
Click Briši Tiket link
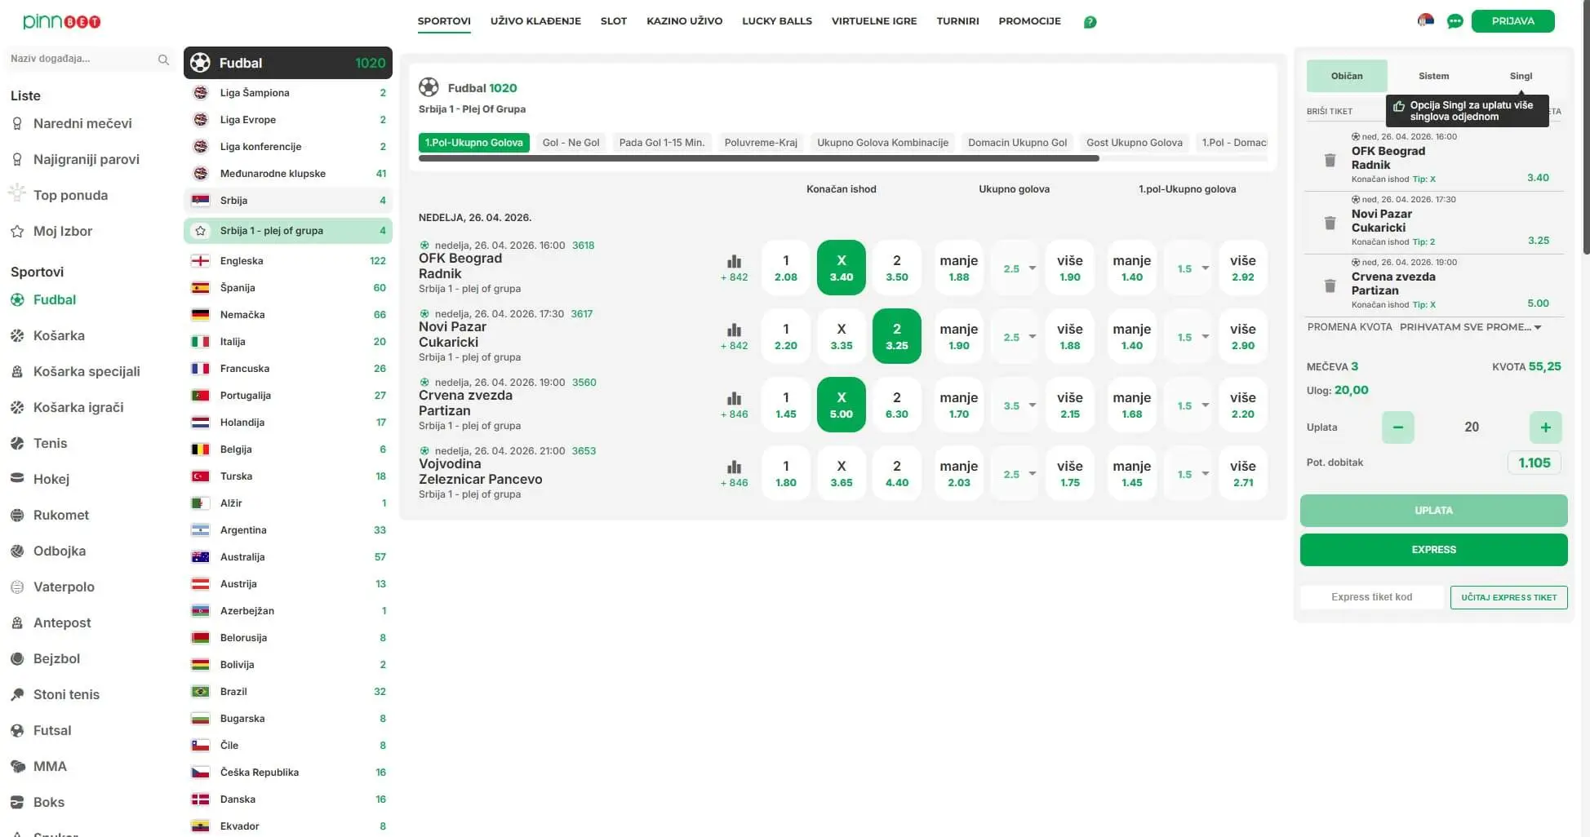coord(1329,111)
